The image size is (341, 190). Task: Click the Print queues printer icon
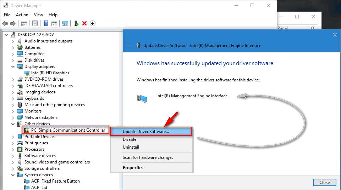tap(20, 143)
